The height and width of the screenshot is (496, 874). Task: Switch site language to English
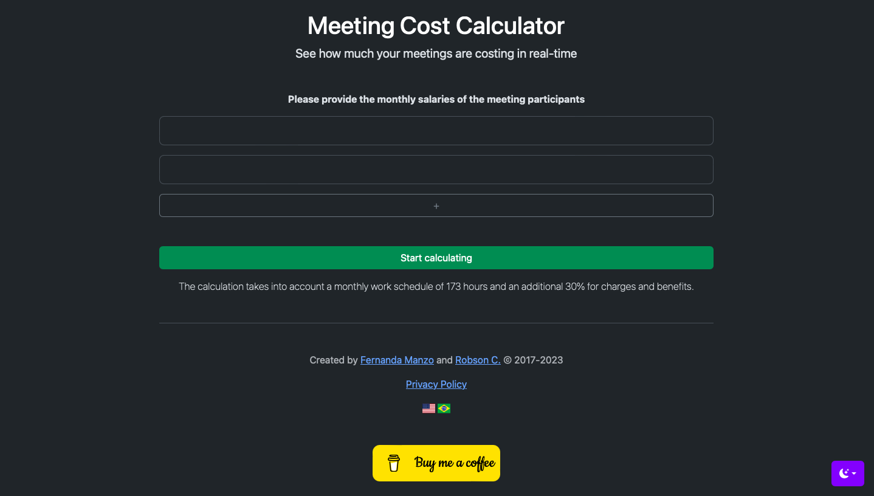[429, 408]
